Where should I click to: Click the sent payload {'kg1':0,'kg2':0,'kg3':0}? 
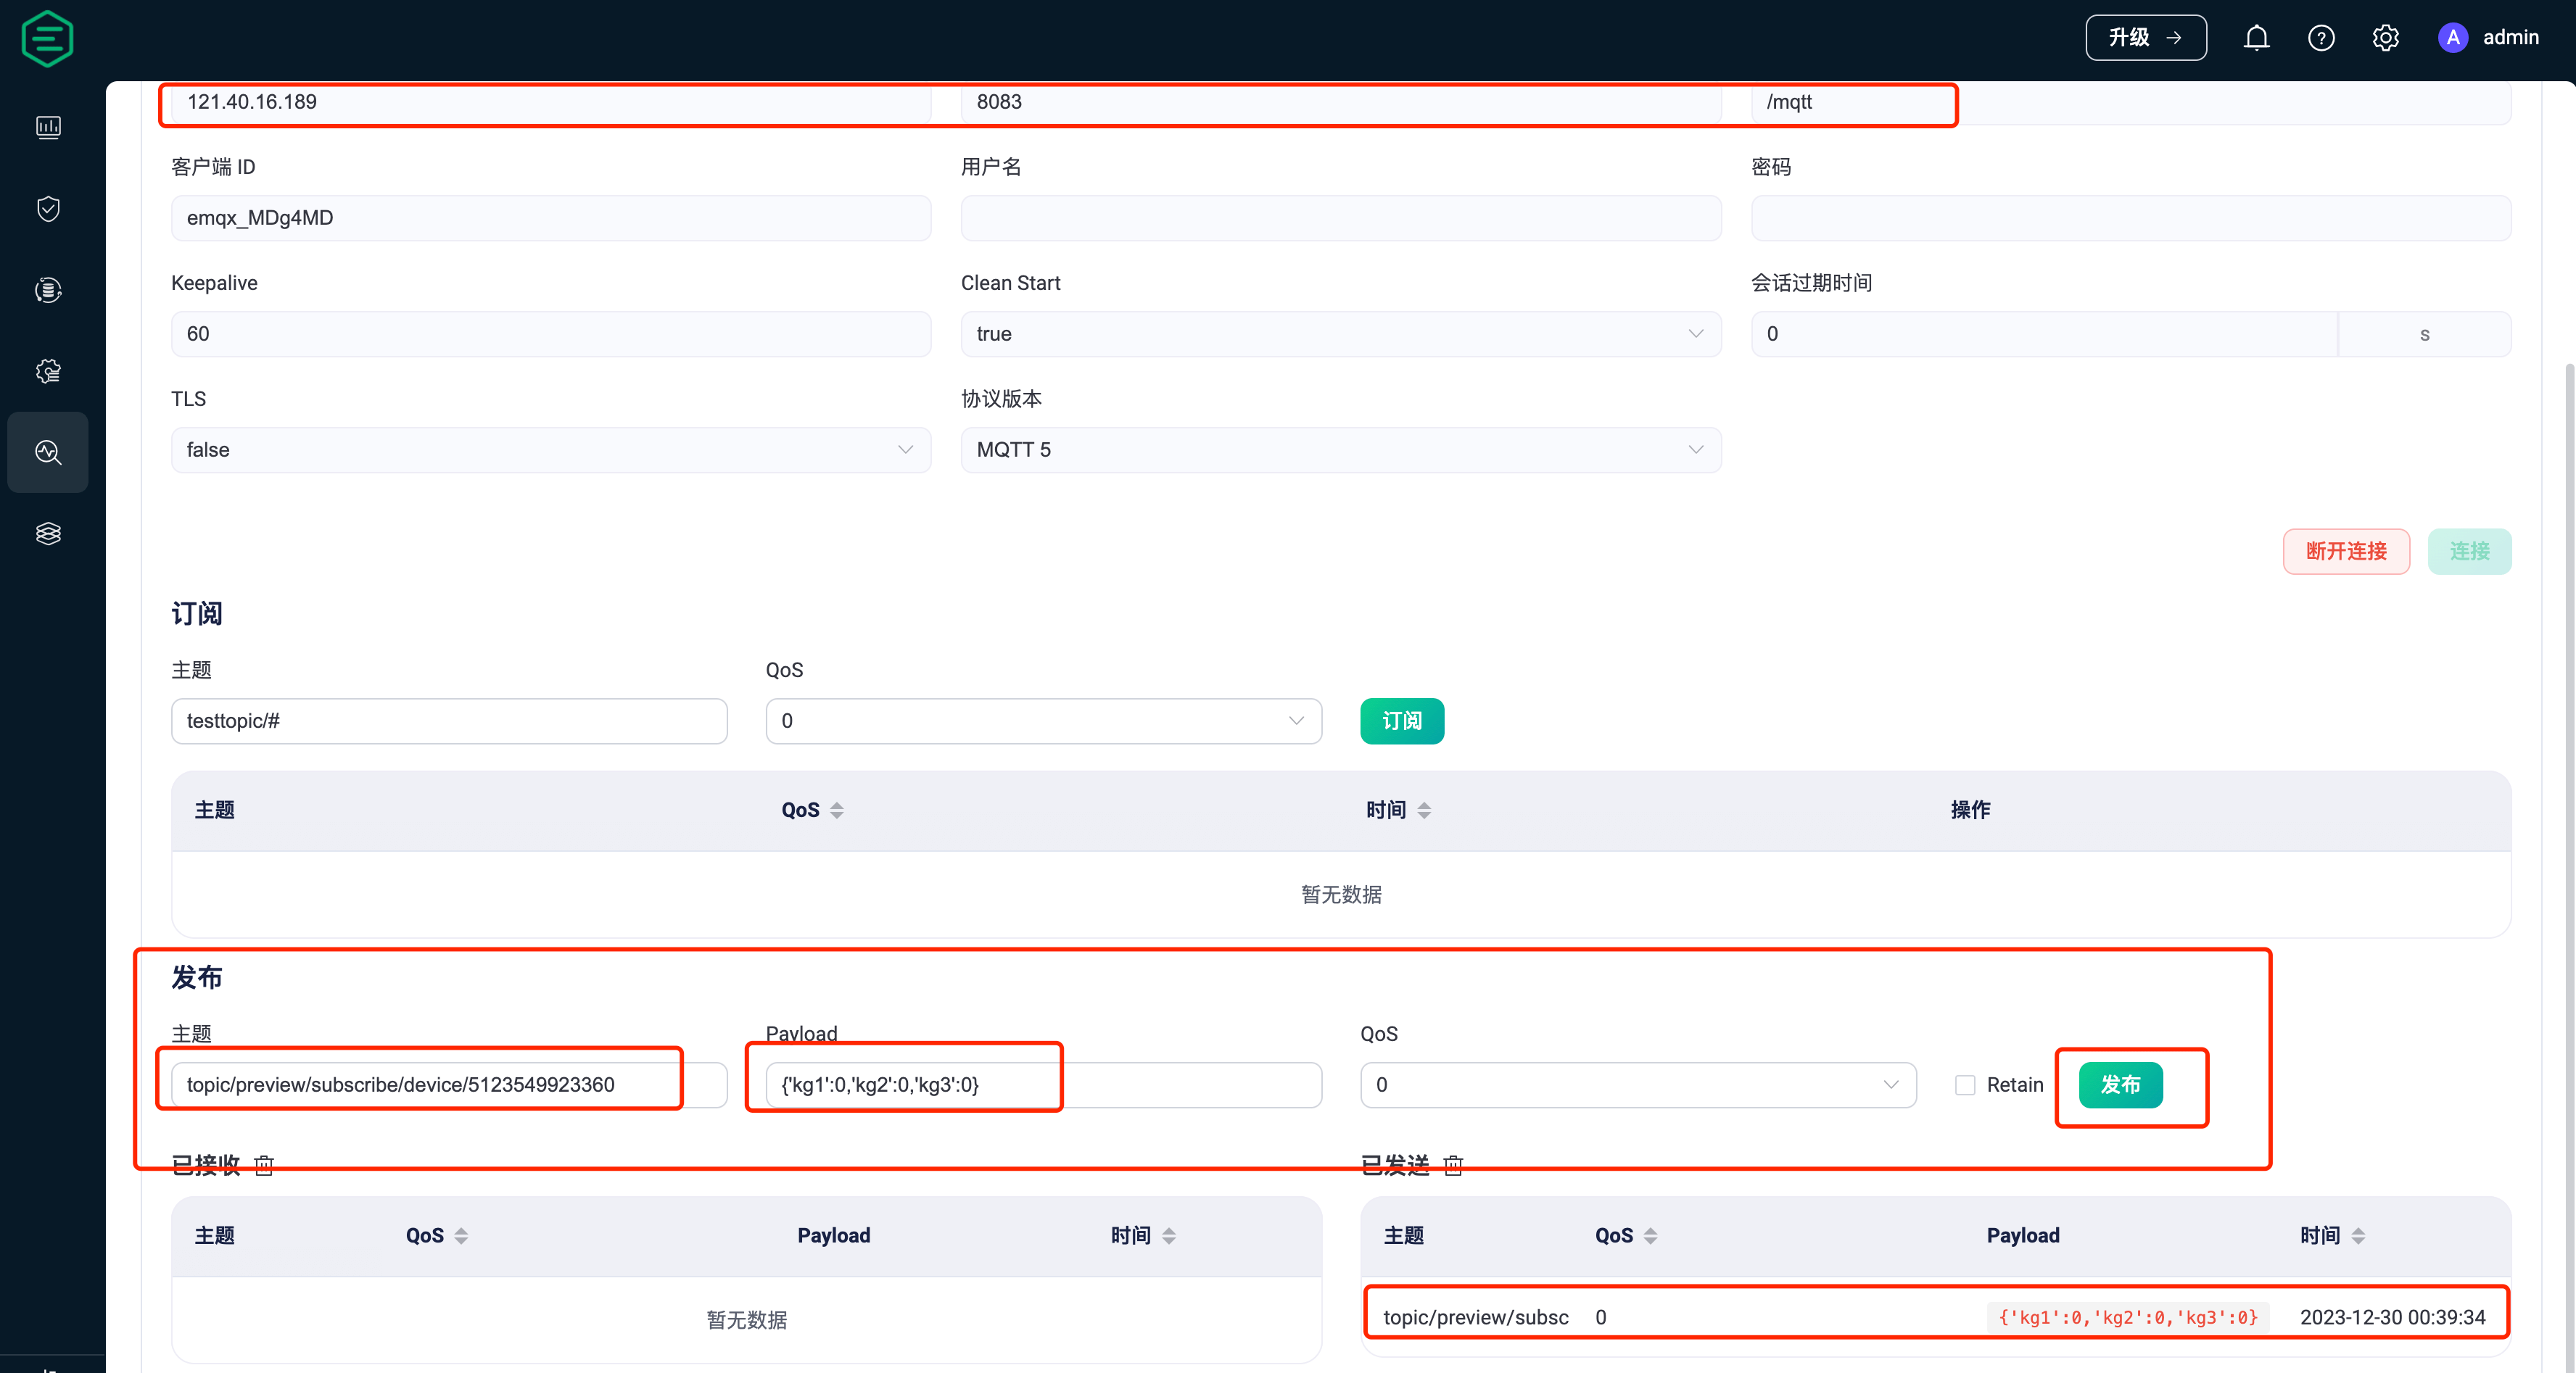[2128, 1317]
